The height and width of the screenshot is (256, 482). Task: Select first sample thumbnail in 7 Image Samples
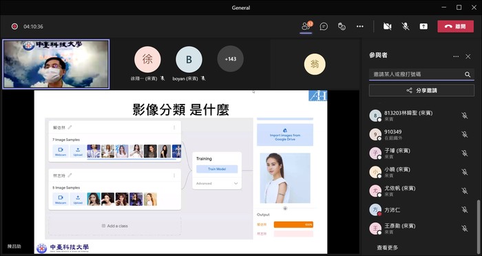94,151
